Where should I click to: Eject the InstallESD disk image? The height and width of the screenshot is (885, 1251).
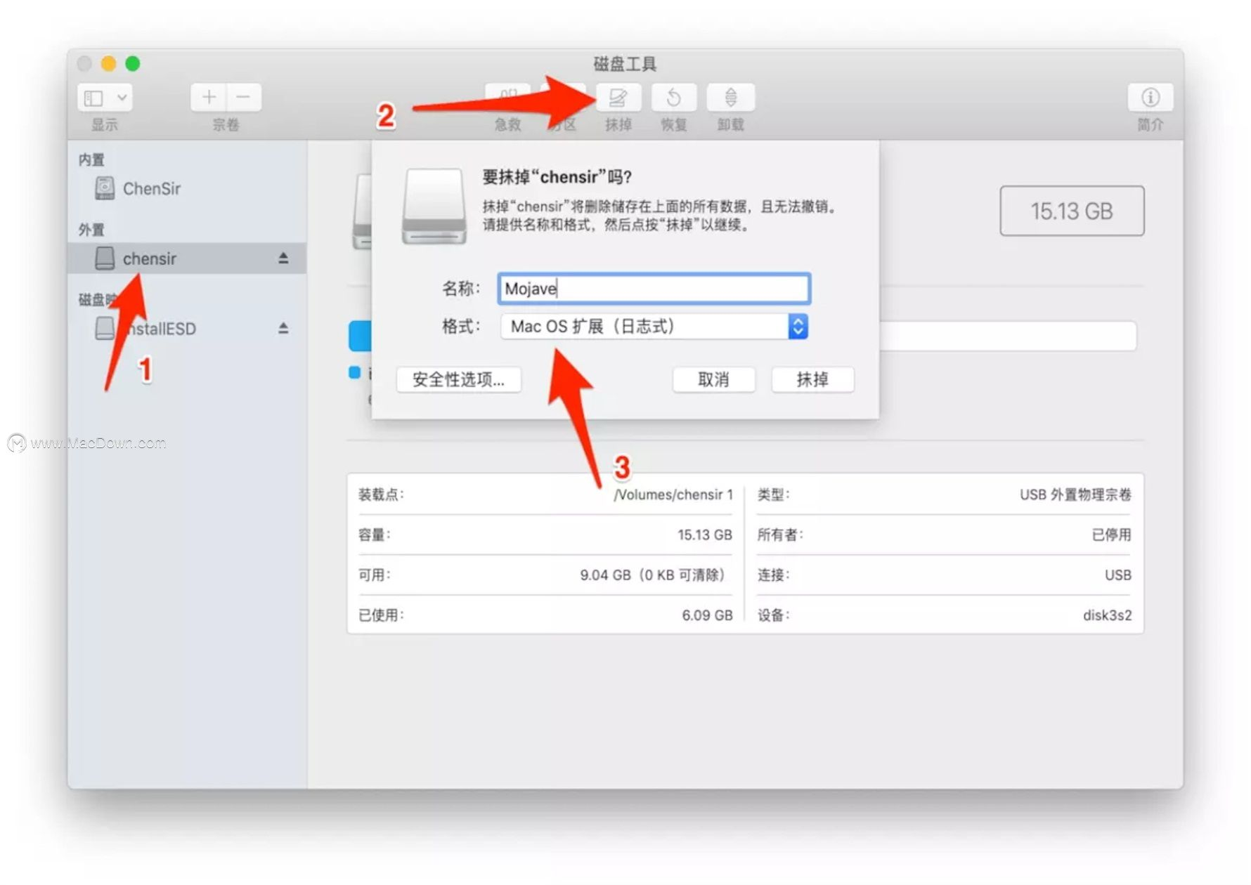283,328
